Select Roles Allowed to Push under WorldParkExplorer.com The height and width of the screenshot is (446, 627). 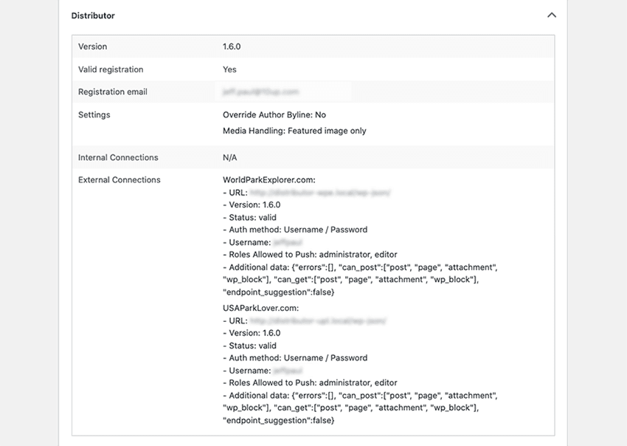[x=310, y=255]
